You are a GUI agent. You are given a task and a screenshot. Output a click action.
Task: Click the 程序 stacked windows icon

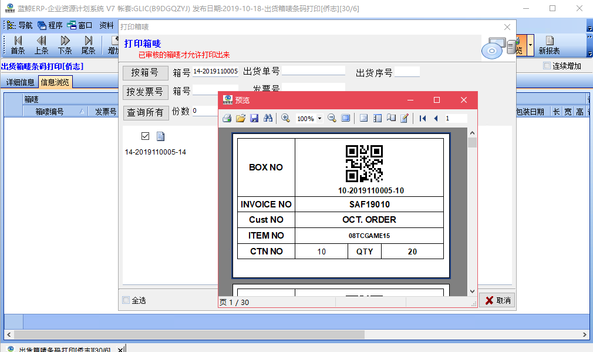pyautogui.click(x=42, y=25)
